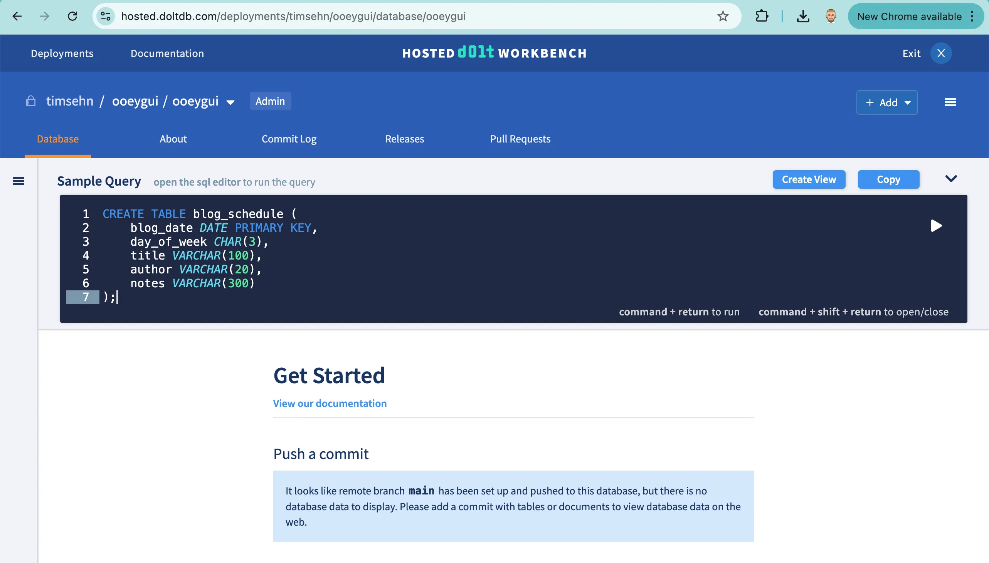The image size is (989, 563).
Task: Copy the sample query
Action: (888, 179)
